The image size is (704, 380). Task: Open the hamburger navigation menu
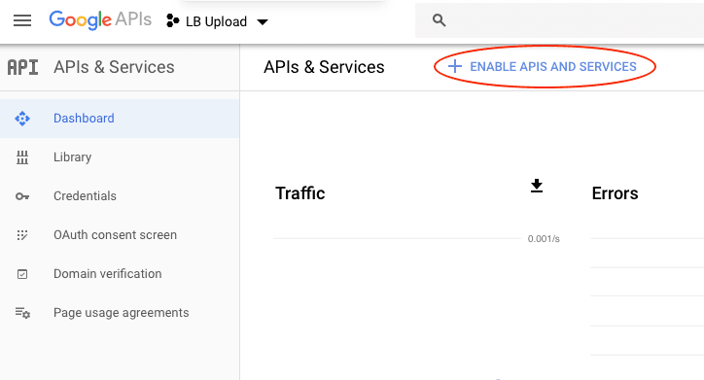22,20
